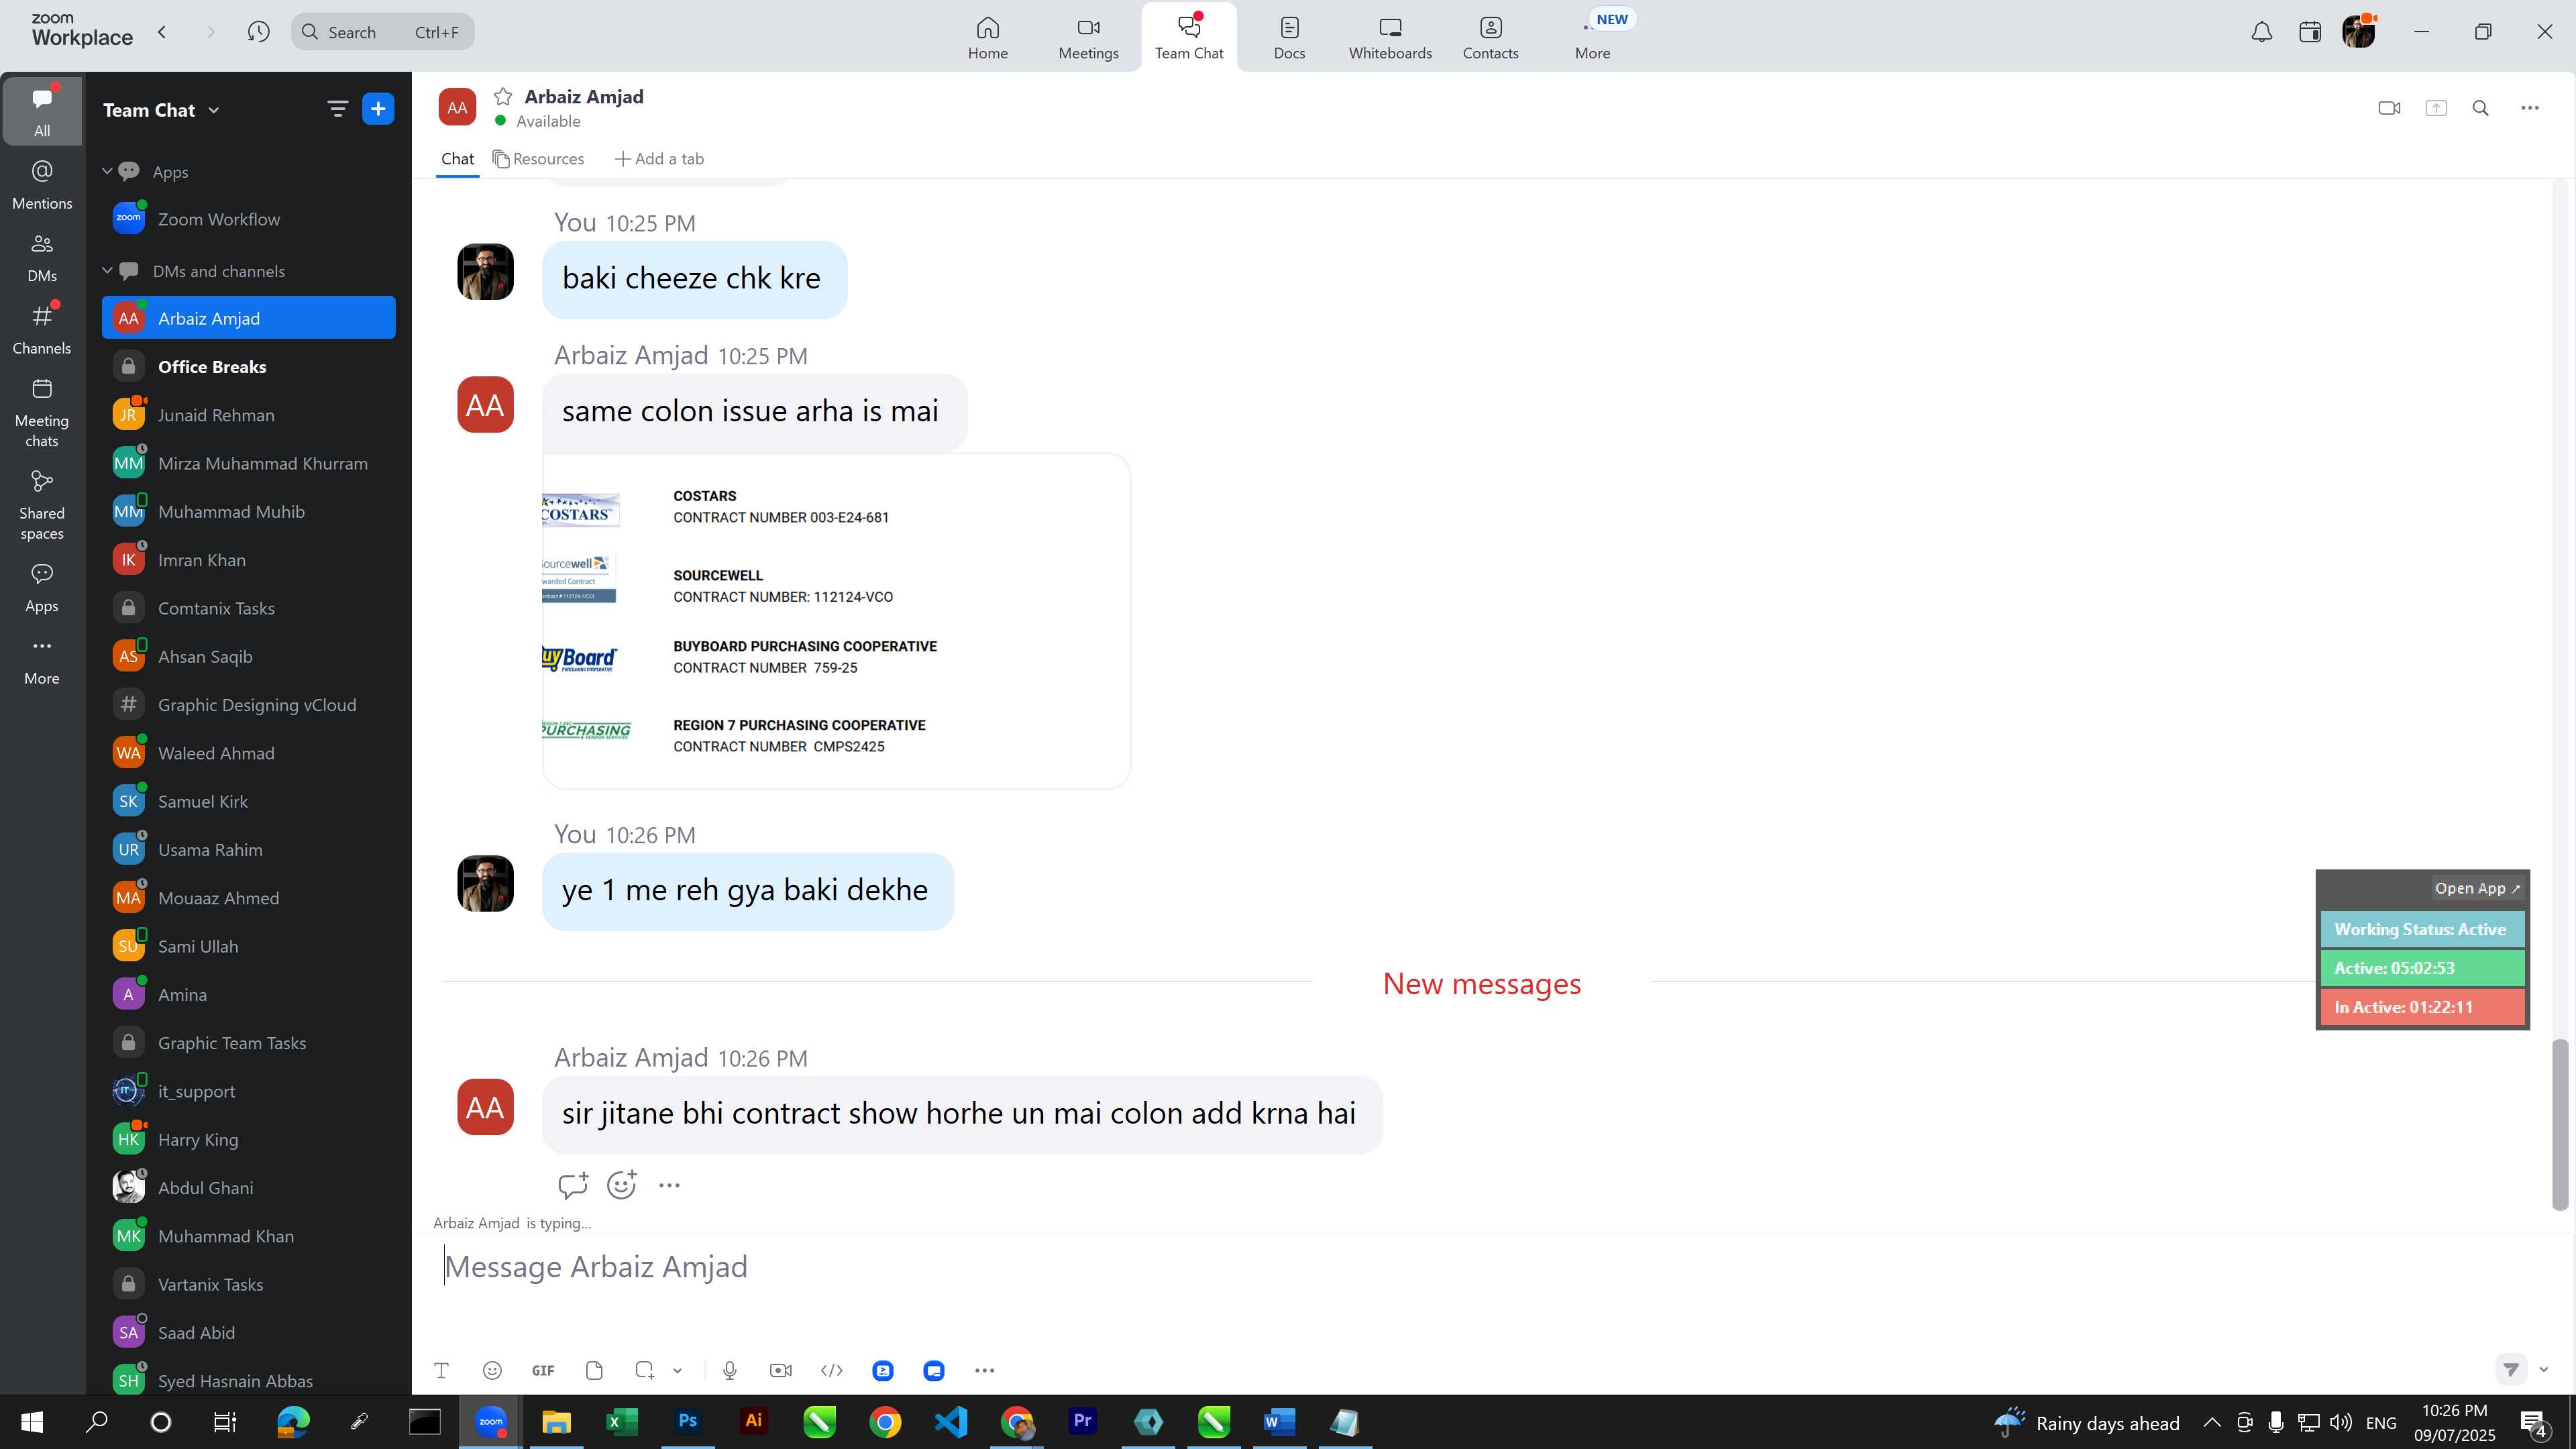Record an audio message with microphone icon
The image size is (2576, 1449).
pyautogui.click(x=730, y=1370)
